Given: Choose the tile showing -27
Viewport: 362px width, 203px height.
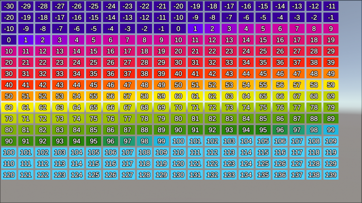Looking at the screenshot, I should (60, 6).
